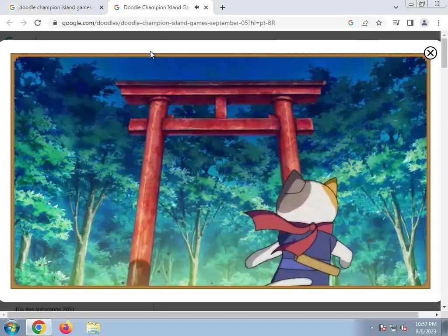Screen dimensions: 448x336
Task: Click the muted volume tray icon
Action: pos(404,328)
